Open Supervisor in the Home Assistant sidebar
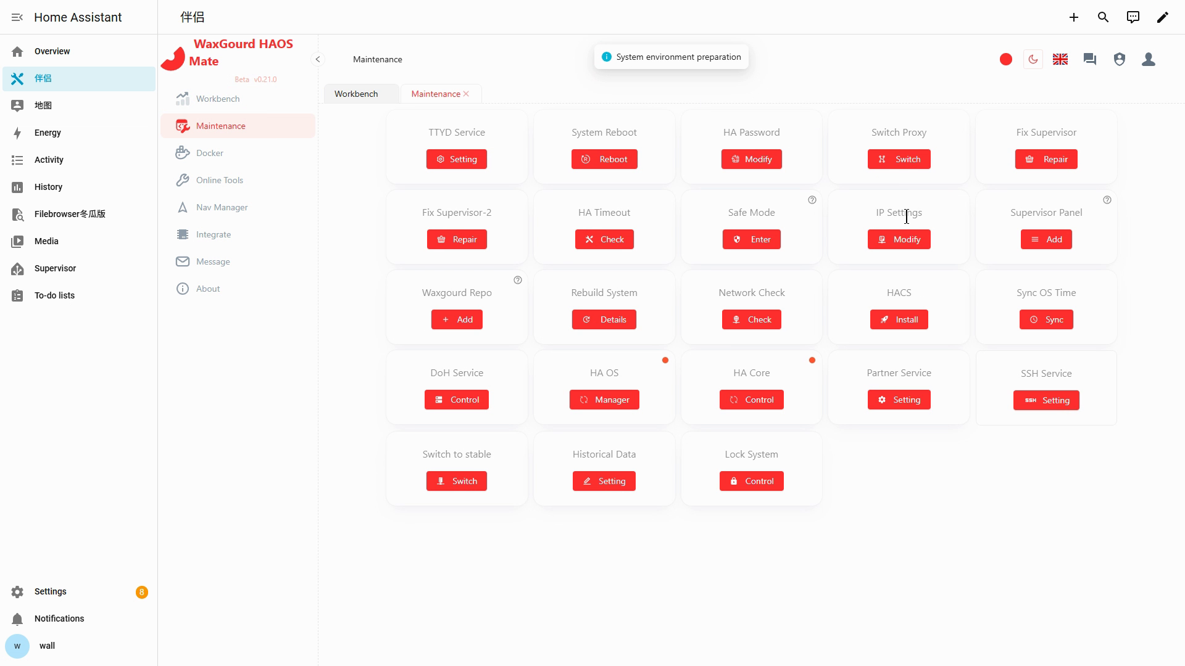Screen dimensions: 1185x666 click(x=79, y=268)
